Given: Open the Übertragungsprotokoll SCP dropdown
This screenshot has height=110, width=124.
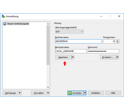Looking at the screenshot, I should [69, 31].
